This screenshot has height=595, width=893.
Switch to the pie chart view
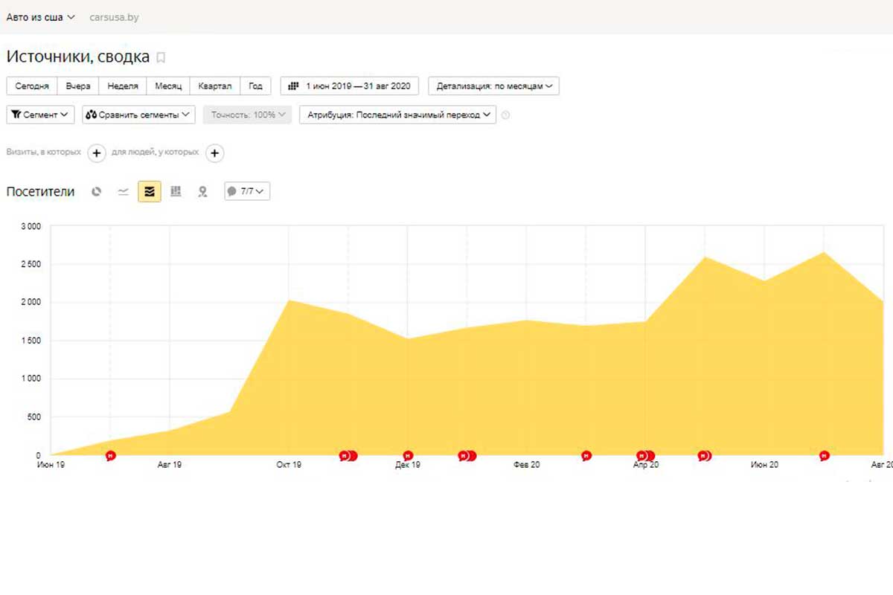tap(96, 192)
